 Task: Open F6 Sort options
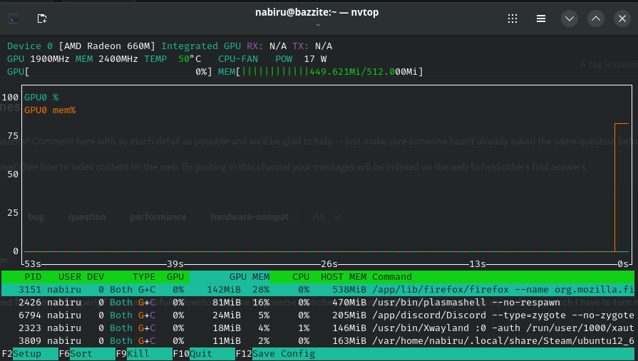point(87,354)
